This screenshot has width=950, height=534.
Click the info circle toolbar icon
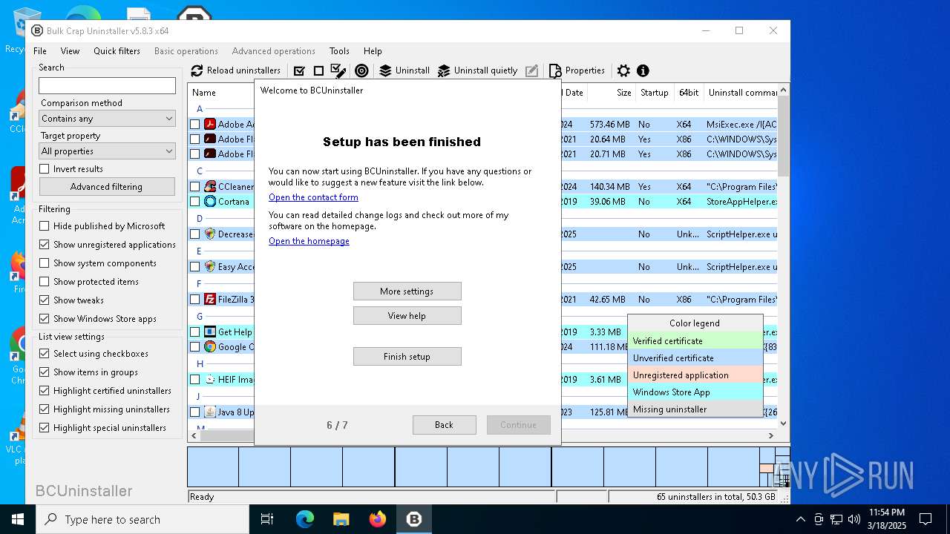pyautogui.click(x=643, y=70)
